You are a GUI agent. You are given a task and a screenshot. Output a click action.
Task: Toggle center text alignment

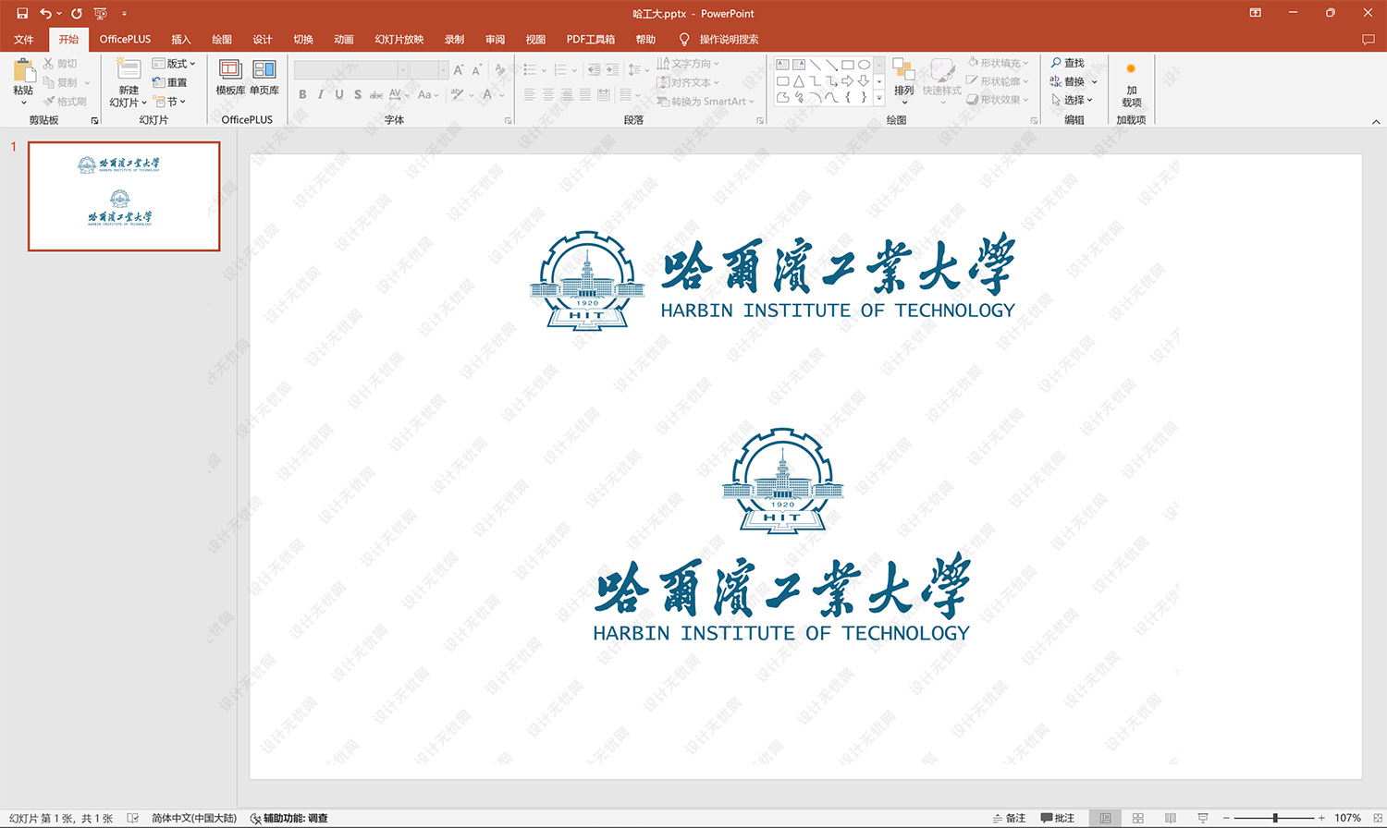tap(548, 94)
